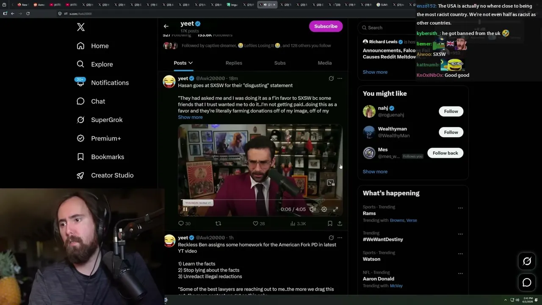Mute the Hasan video audio
Screen dimensions: 542x305
312,209
